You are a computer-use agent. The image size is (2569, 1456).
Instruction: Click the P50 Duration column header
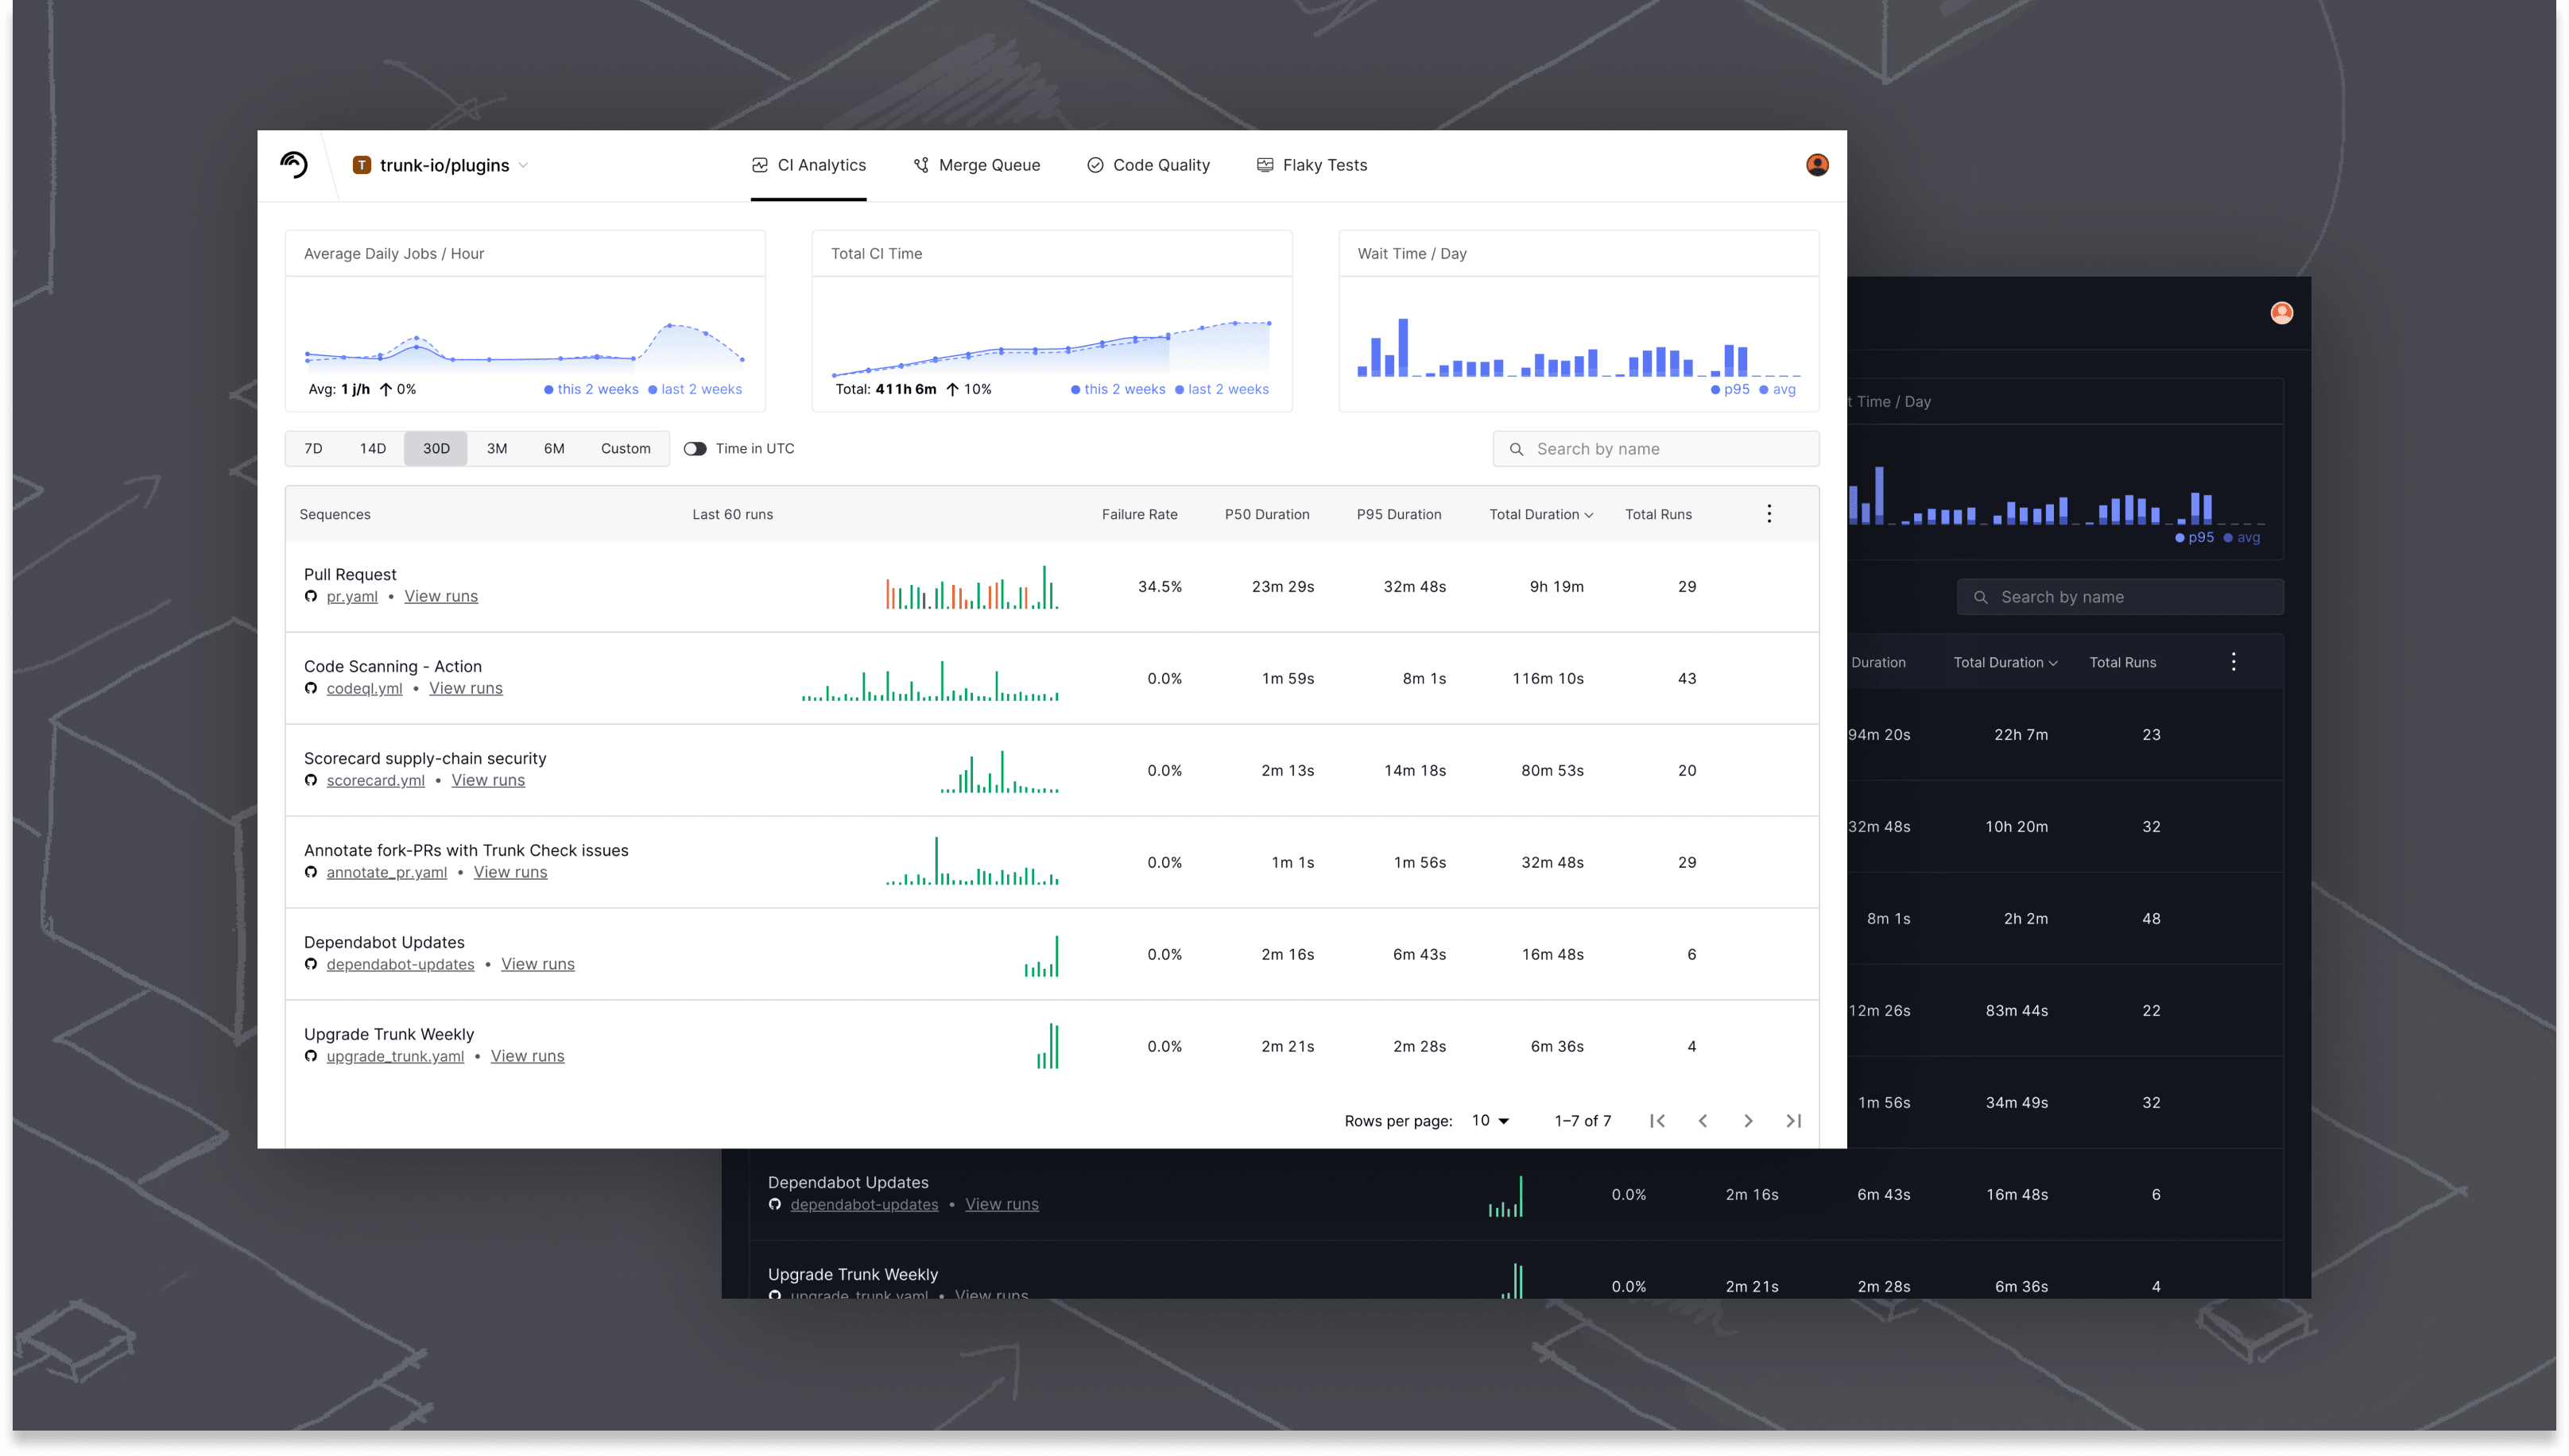point(1267,515)
